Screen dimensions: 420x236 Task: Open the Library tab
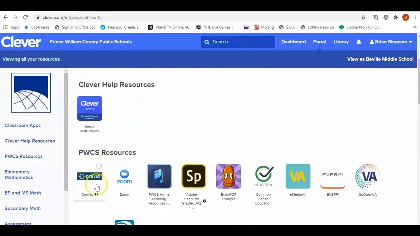click(x=341, y=42)
